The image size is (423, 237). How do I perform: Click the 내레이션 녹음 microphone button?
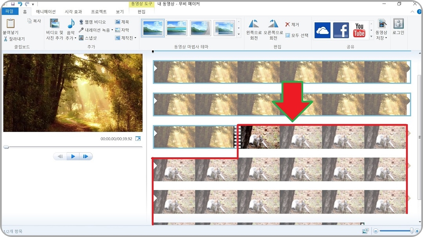[x=94, y=30]
